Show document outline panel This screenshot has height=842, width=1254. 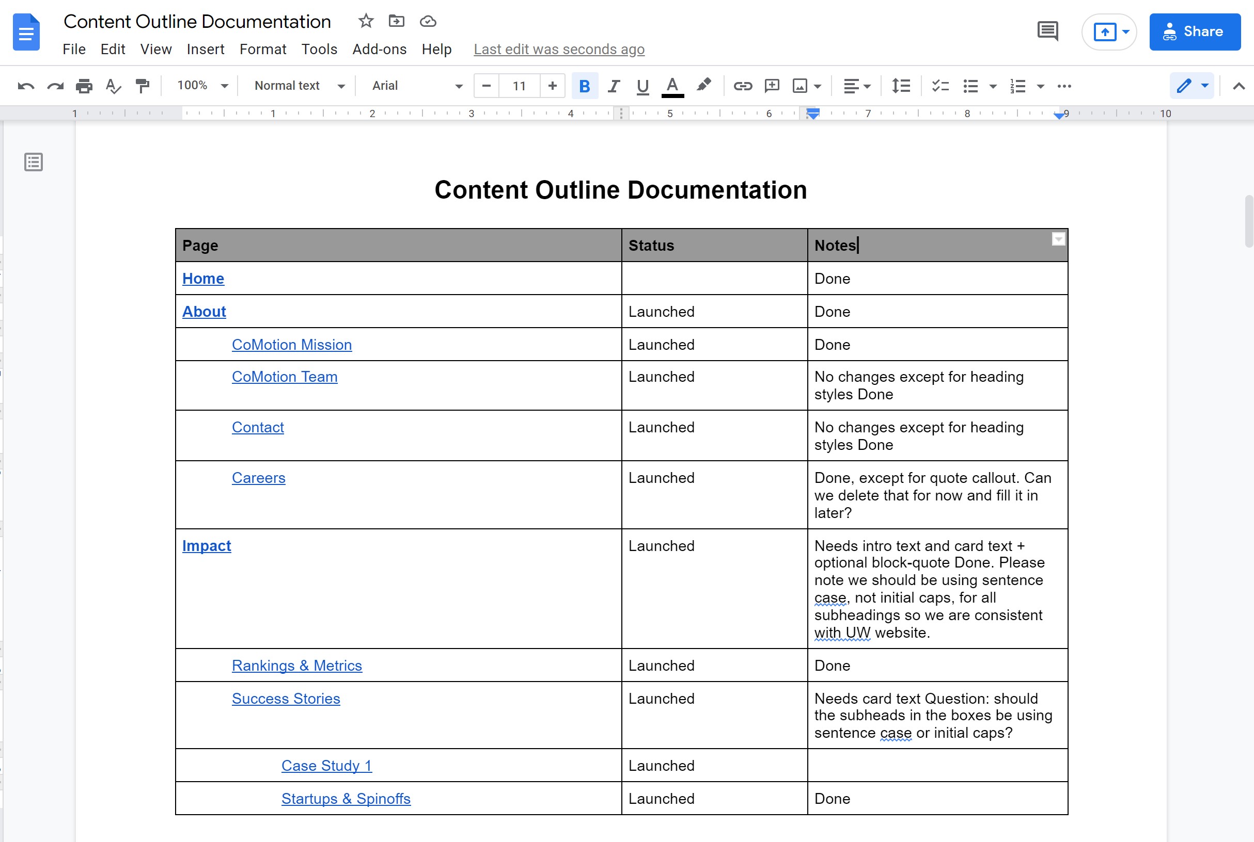pos(34,162)
